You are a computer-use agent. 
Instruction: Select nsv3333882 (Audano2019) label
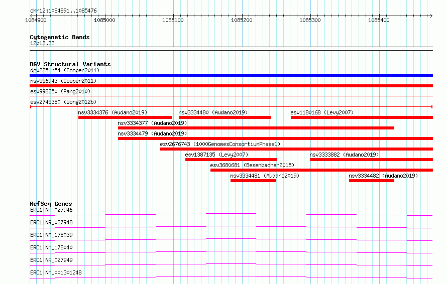click(344, 155)
